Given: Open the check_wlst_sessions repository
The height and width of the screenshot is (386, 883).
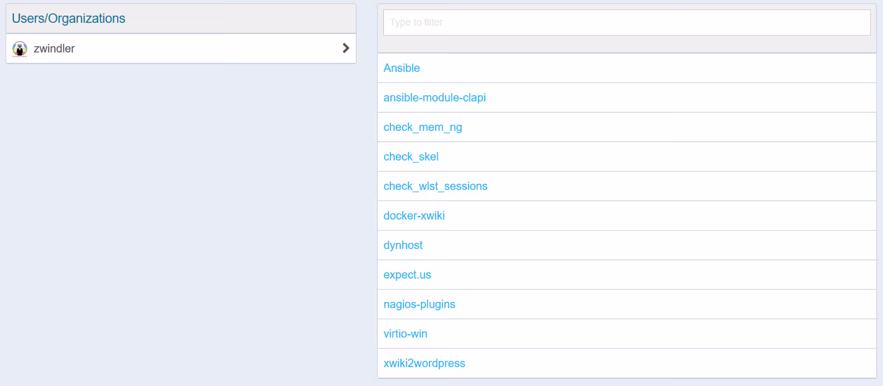Looking at the screenshot, I should [435, 186].
